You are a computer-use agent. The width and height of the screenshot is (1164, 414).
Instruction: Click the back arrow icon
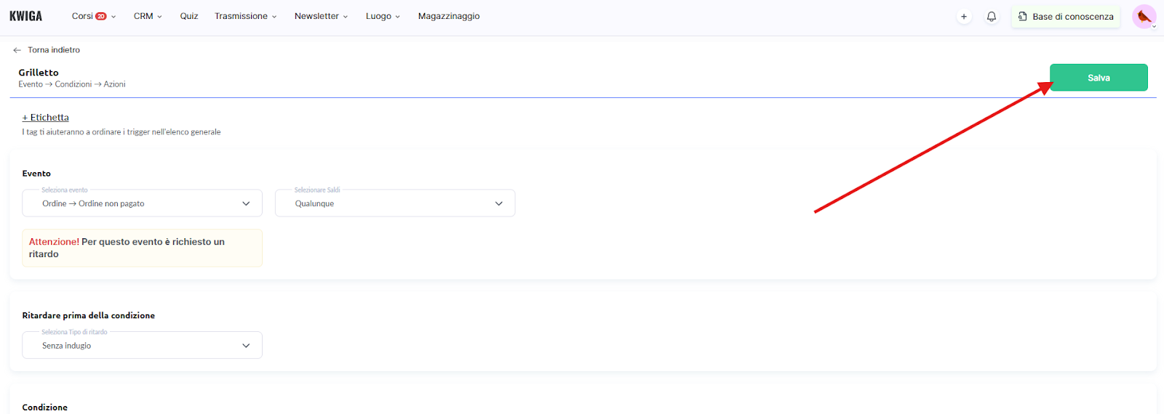[x=17, y=50]
